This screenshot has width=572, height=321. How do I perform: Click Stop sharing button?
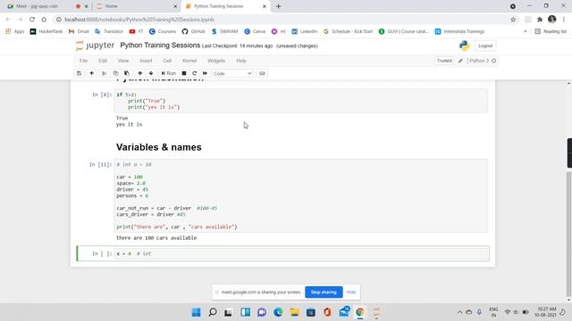pyautogui.click(x=324, y=292)
